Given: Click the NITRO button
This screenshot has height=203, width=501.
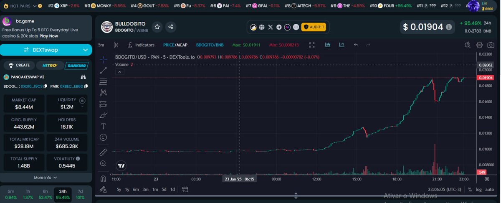Looking at the screenshot, I should coord(50,65).
